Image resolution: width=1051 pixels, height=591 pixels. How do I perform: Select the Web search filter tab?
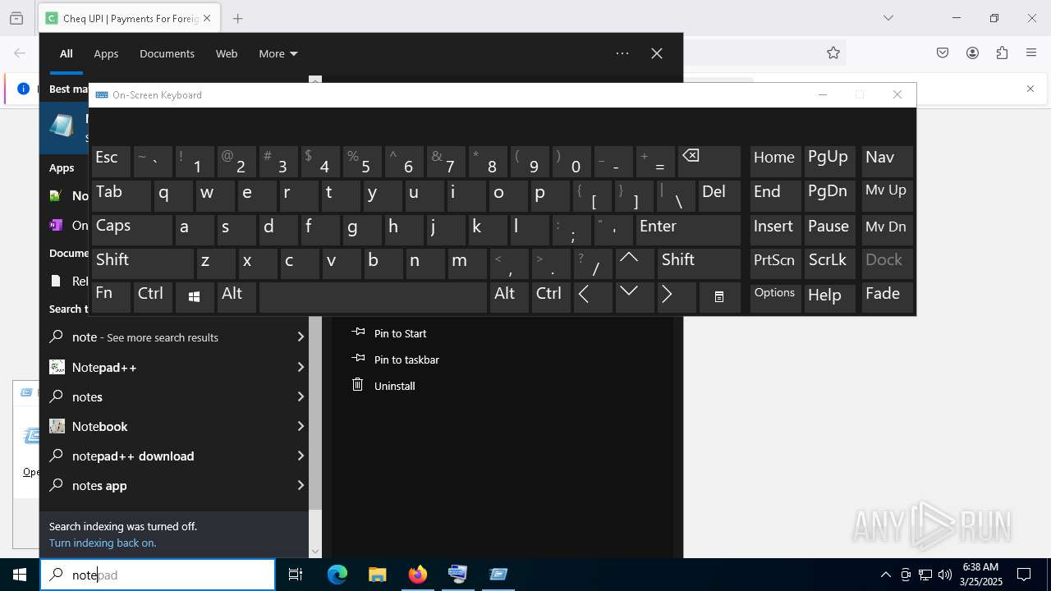pos(227,53)
